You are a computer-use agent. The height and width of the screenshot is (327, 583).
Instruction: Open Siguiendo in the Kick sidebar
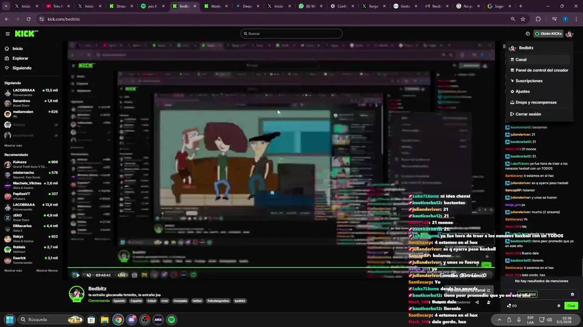tap(22, 68)
